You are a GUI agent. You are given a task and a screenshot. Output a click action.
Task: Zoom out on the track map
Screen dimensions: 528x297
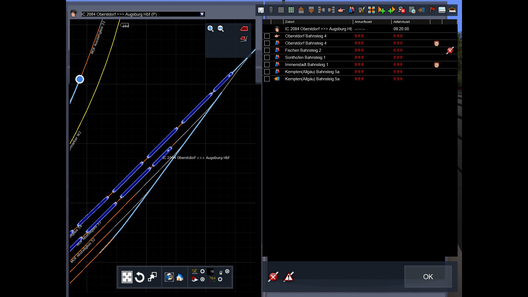point(221,29)
